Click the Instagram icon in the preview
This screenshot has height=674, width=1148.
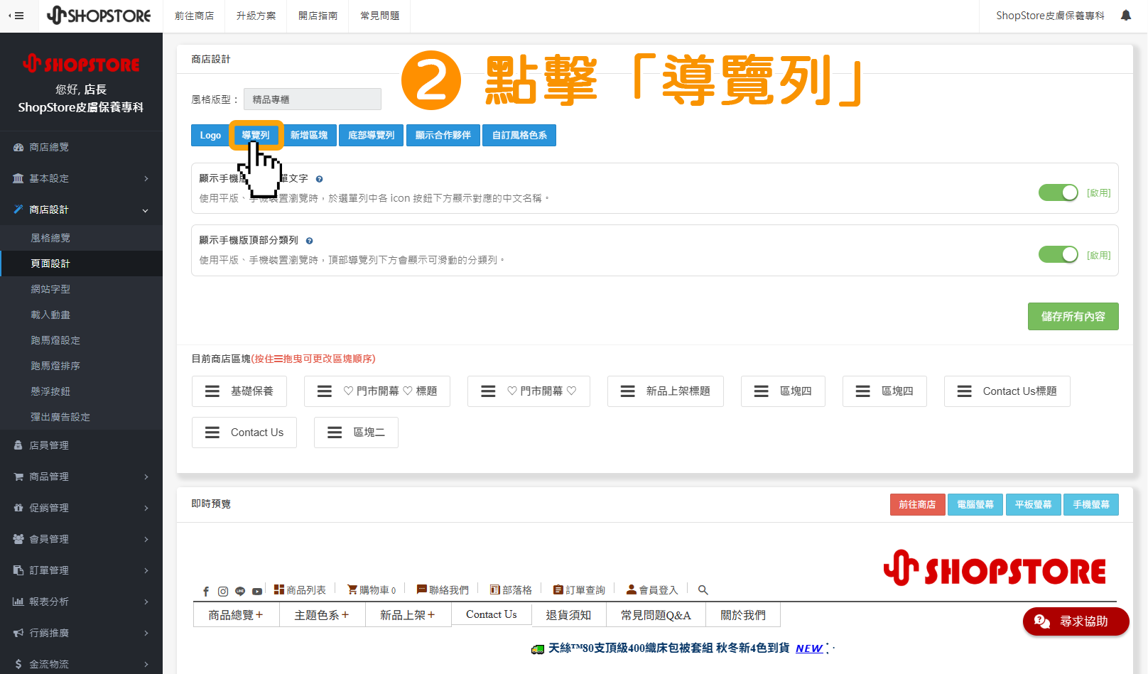coord(223,591)
